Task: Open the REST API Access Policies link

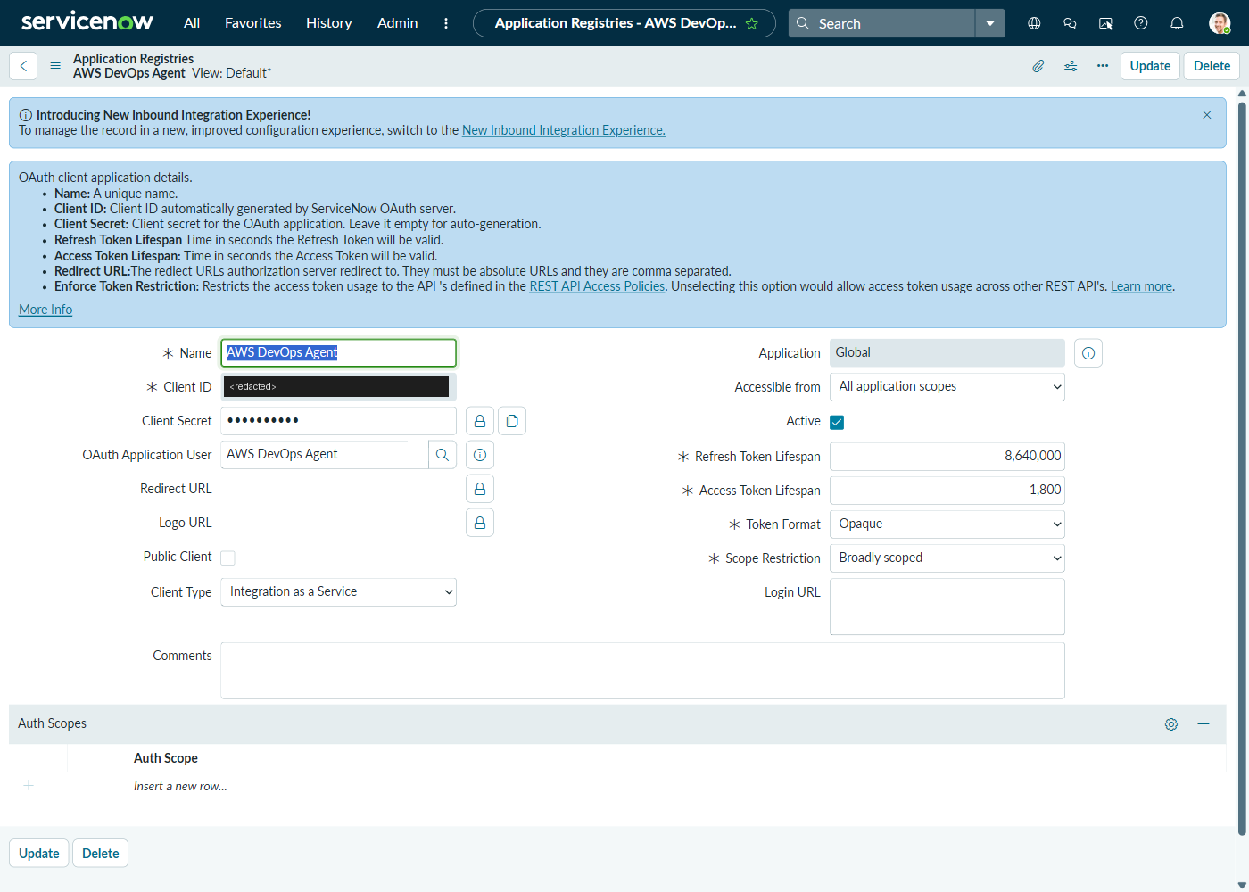Action: coord(597,286)
